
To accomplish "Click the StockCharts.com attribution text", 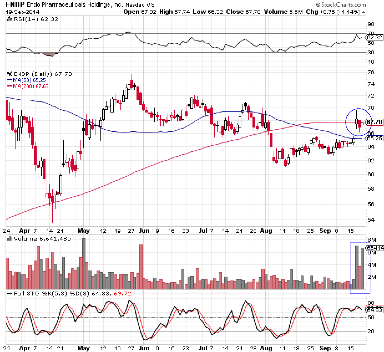I will [x=341, y=4].
